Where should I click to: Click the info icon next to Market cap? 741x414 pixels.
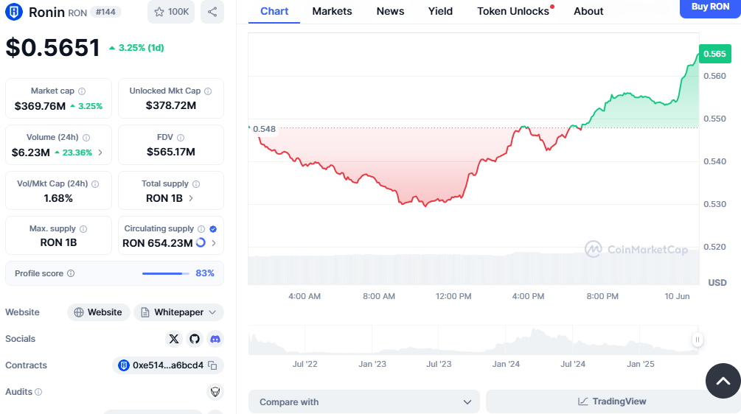[x=82, y=91]
